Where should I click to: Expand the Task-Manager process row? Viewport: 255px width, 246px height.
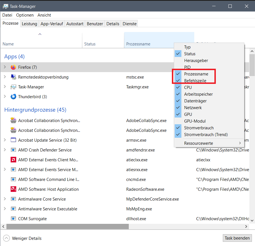pos(5,87)
